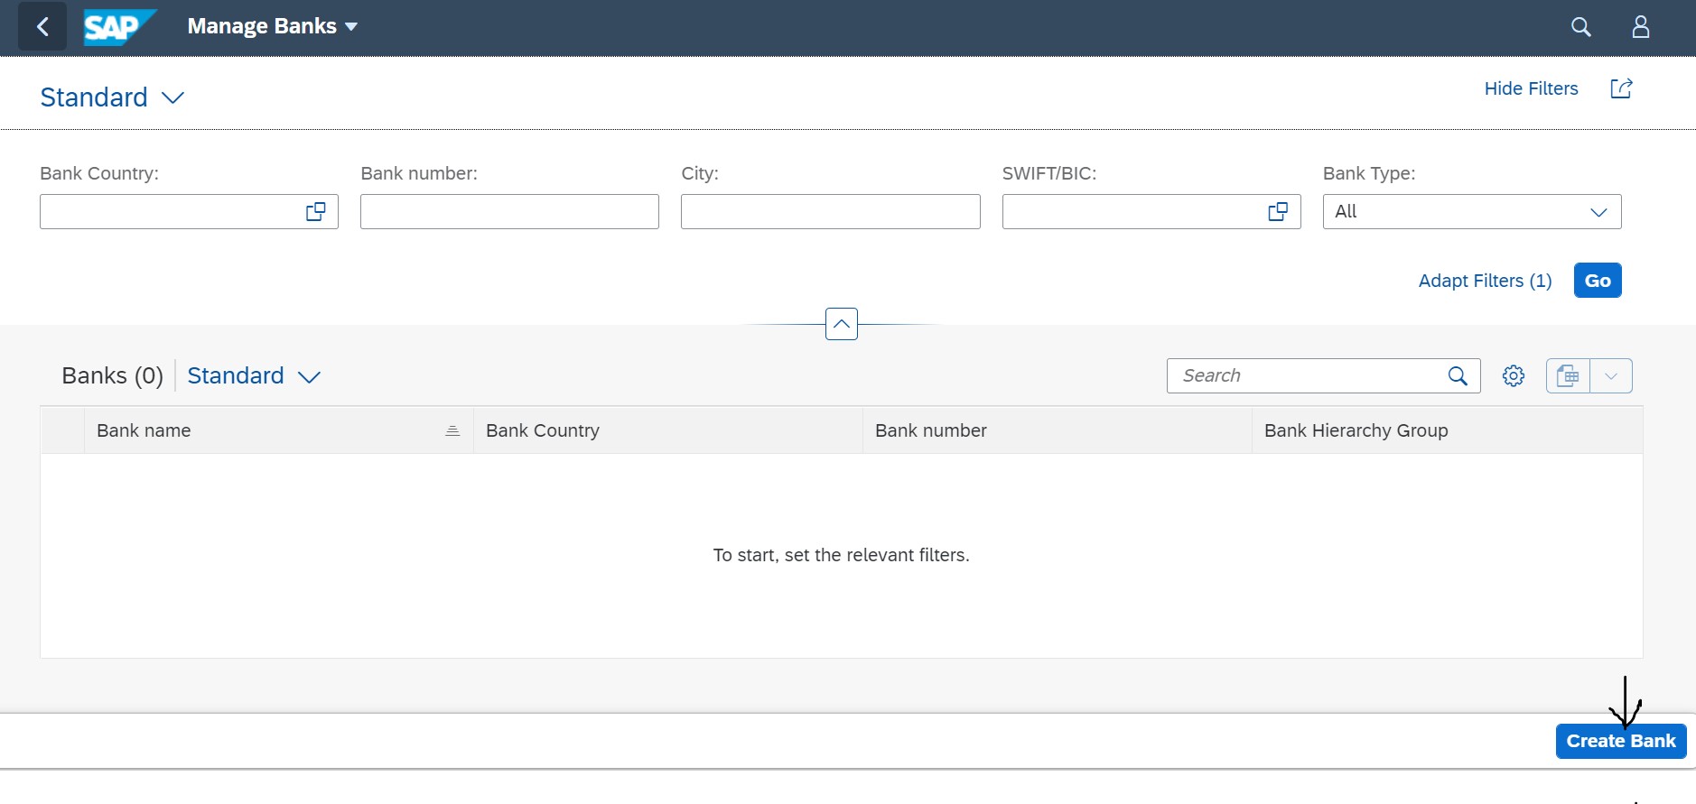Click the Create Bank button
Viewport: 1696px width, 804px height.
click(1621, 741)
